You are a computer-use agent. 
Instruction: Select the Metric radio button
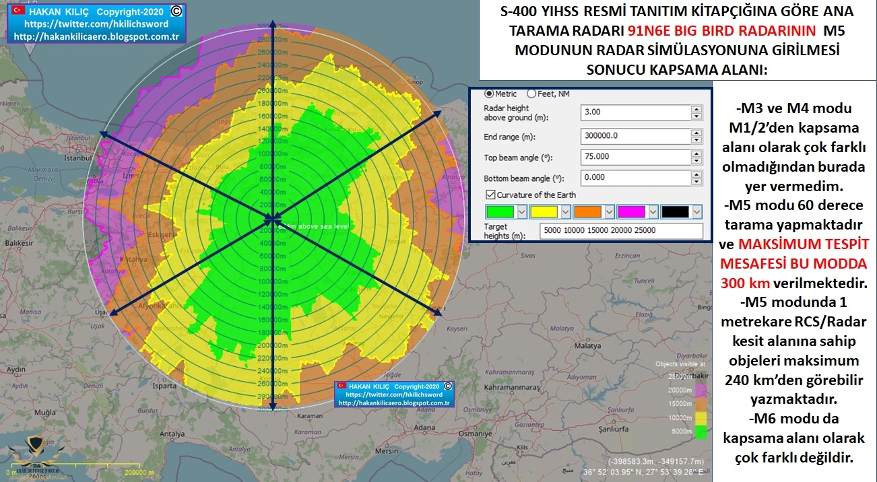(x=489, y=94)
